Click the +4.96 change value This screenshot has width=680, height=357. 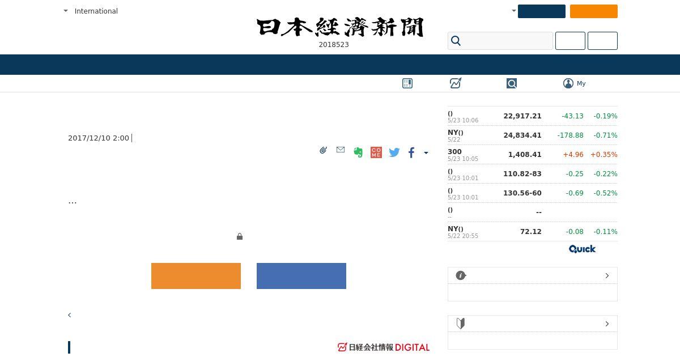point(573,155)
